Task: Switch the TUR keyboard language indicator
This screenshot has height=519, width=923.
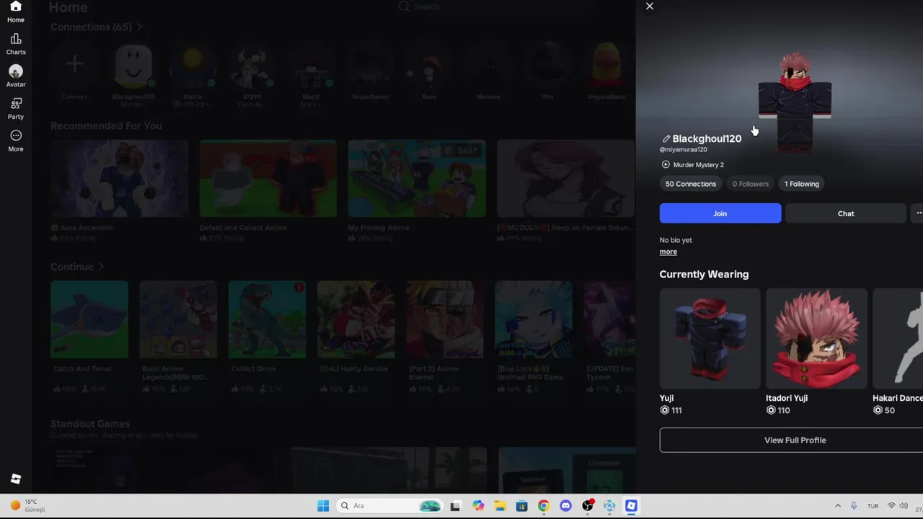Action: (x=873, y=506)
